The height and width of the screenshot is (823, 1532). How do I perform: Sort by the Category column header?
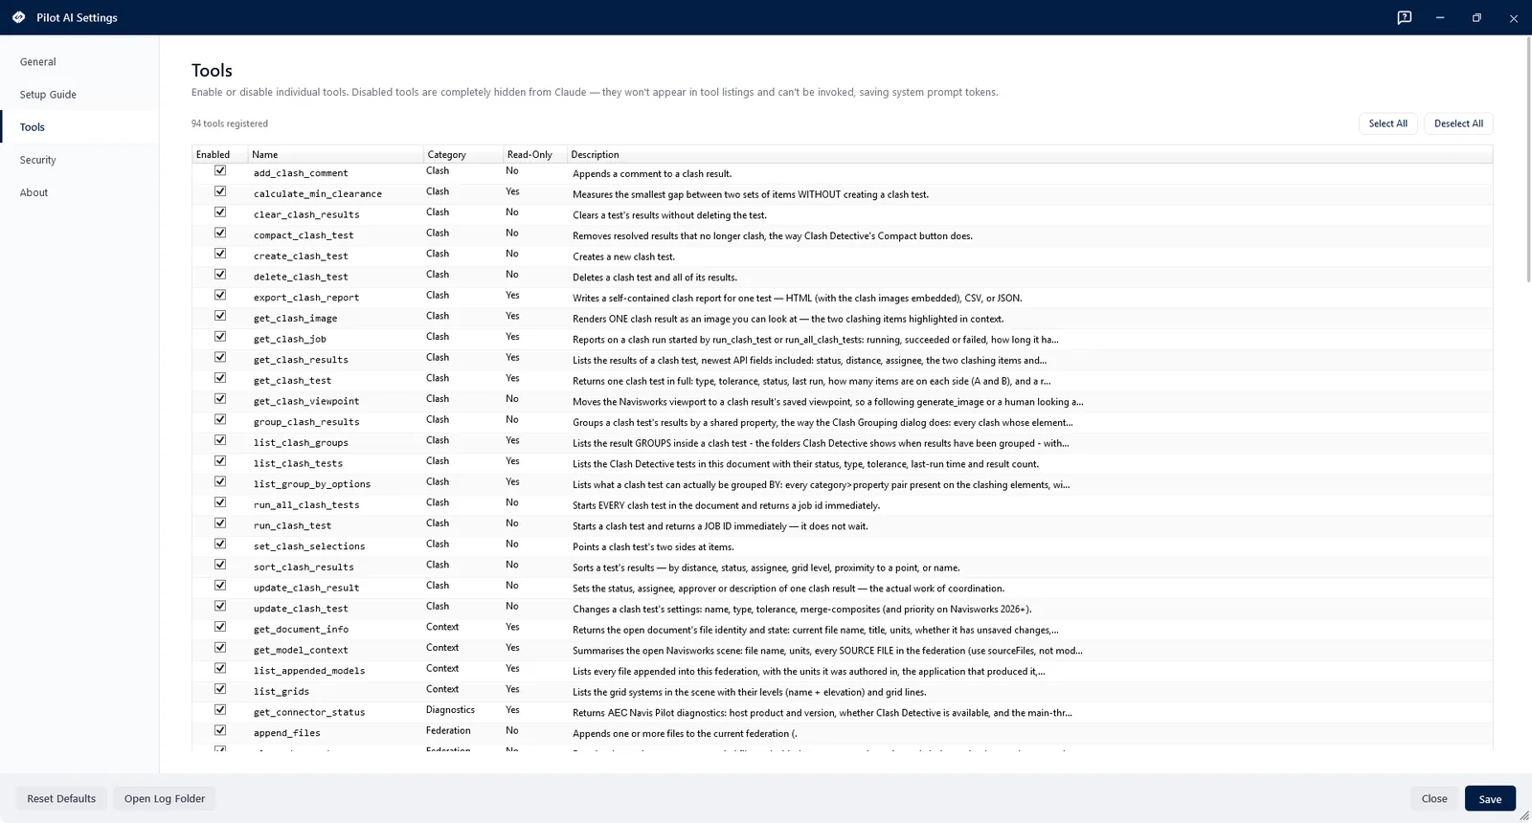click(463, 154)
